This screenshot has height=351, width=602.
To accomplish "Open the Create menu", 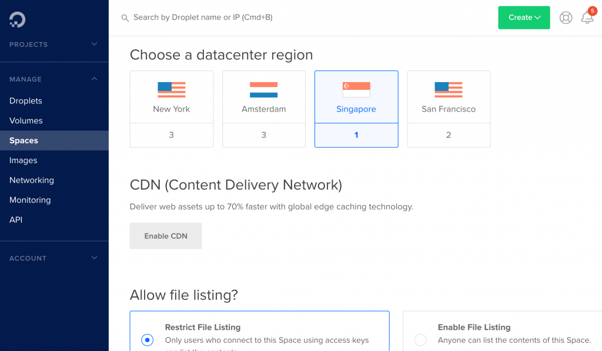I will click(x=524, y=18).
